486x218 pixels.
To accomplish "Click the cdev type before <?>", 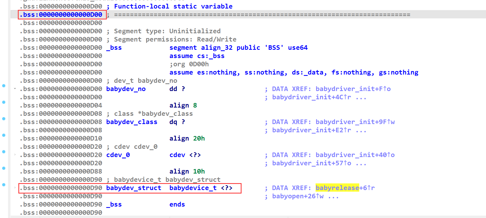I will (x=177, y=155).
